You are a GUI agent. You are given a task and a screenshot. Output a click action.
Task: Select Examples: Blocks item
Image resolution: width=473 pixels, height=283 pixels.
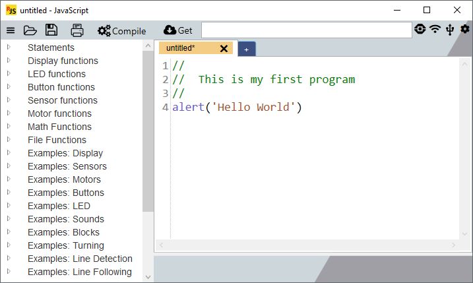tap(63, 232)
